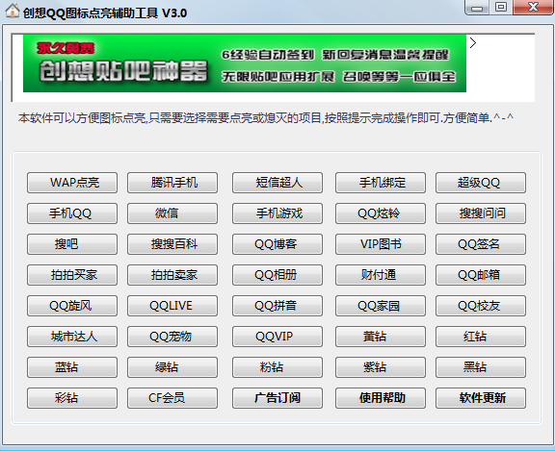Select the 财付通 button
The width and height of the screenshot is (555, 451).
[381, 275]
